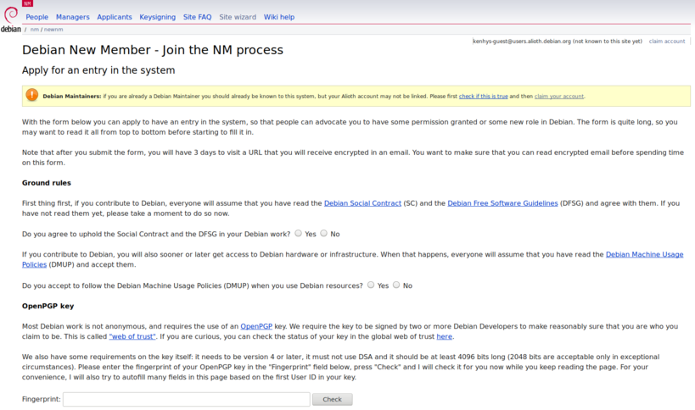Click the Check button

[333, 399]
